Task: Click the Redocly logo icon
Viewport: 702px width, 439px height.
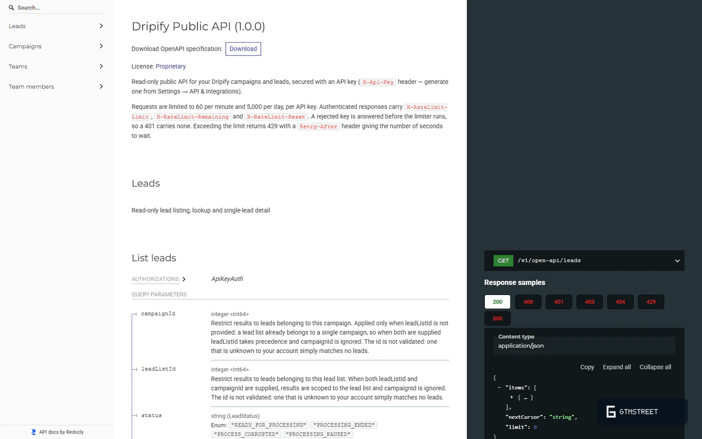Action: pos(34,432)
